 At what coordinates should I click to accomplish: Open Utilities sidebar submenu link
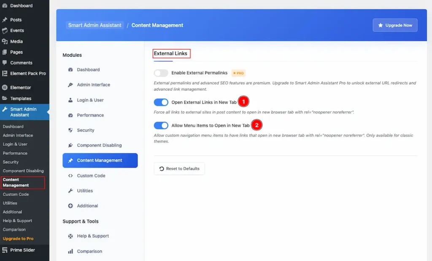click(10, 203)
